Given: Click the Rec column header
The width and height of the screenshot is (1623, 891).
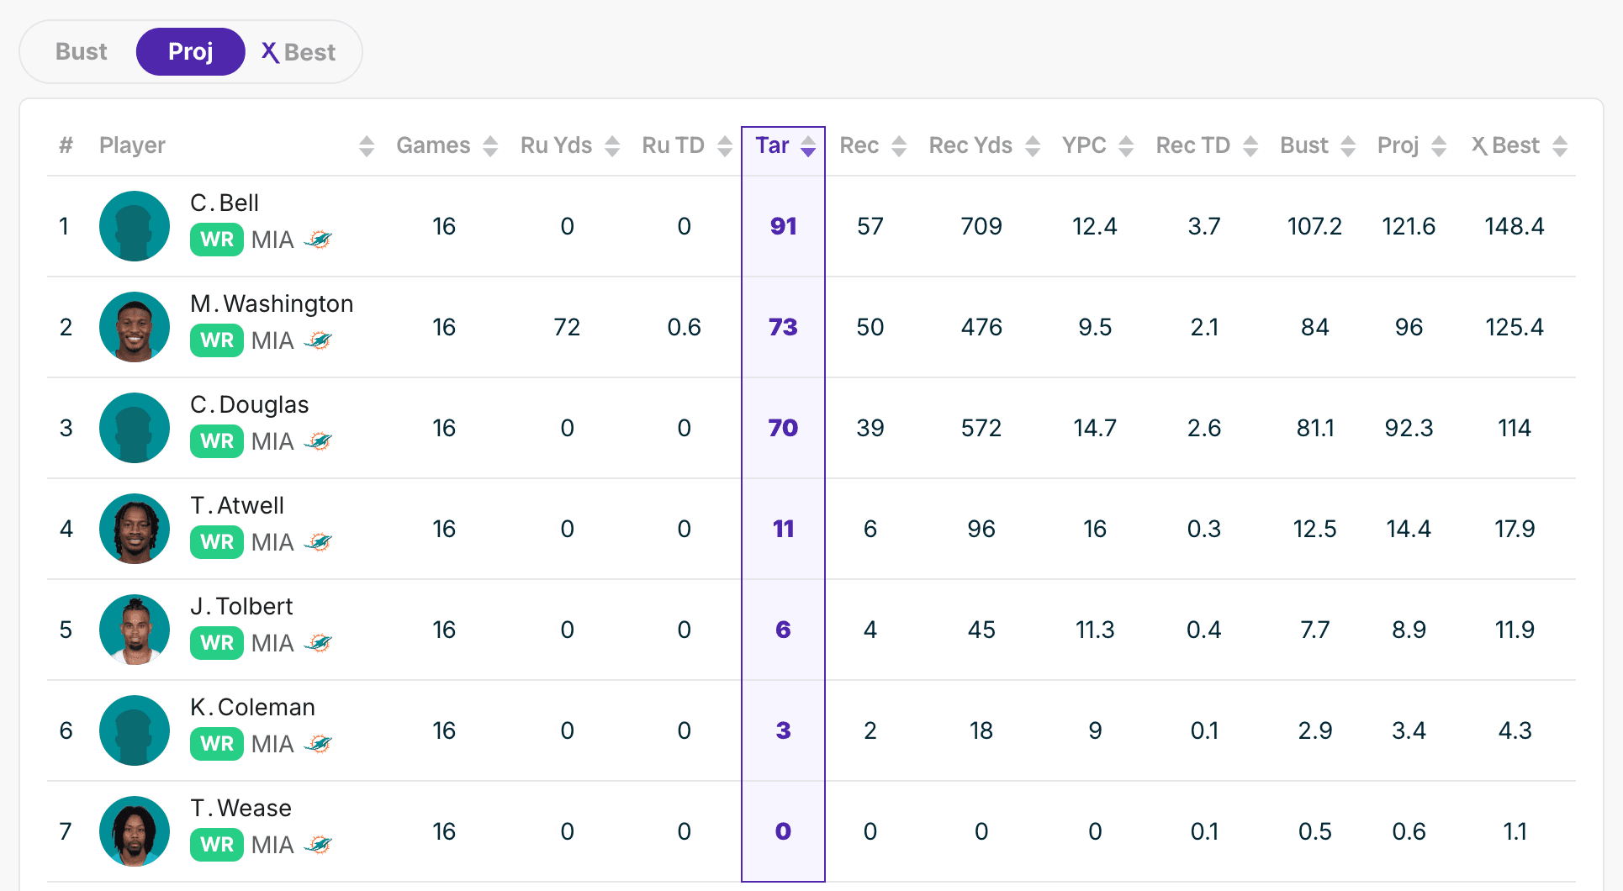Looking at the screenshot, I should point(859,145).
